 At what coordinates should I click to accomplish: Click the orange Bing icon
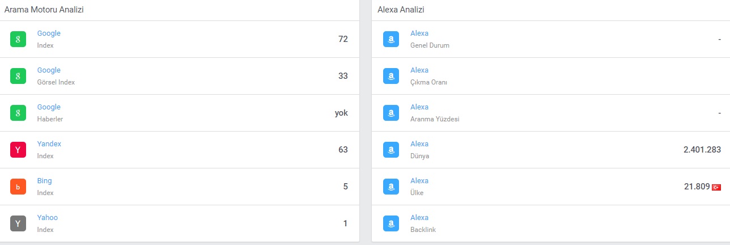18,187
